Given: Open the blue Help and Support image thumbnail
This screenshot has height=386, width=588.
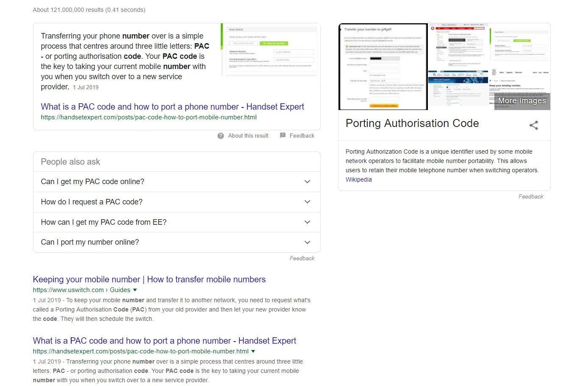Looking at the screenshot, I should (x=458, y=91).
